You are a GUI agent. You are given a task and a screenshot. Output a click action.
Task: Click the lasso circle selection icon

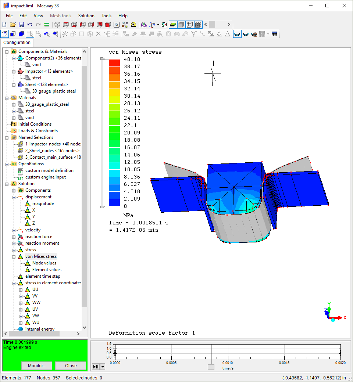coord(38,34)
